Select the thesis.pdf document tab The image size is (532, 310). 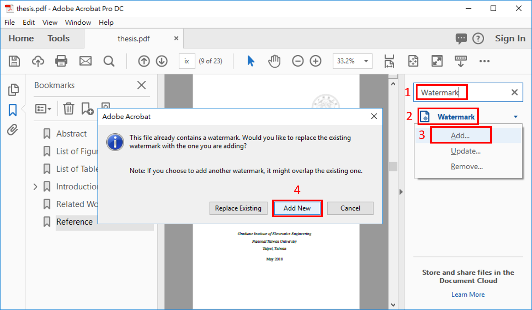(134, 39)
